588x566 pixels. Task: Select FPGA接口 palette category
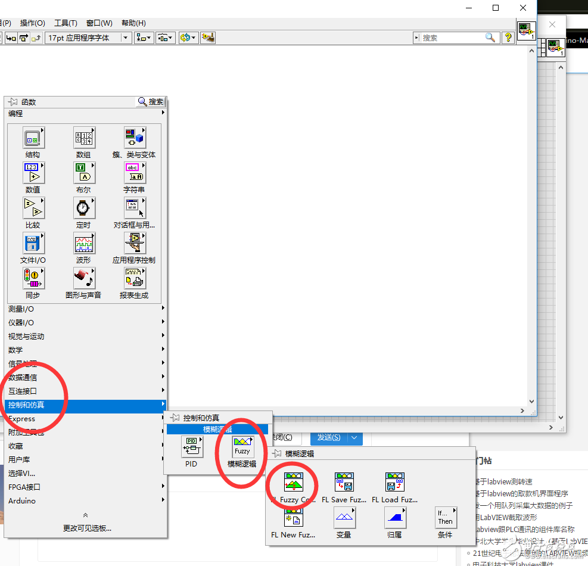click(86, 487)
